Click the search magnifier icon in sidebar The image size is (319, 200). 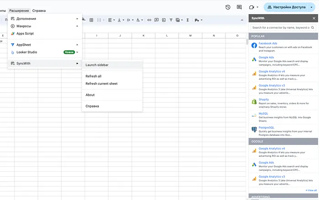pyautogui.click(x=313, y=27)
